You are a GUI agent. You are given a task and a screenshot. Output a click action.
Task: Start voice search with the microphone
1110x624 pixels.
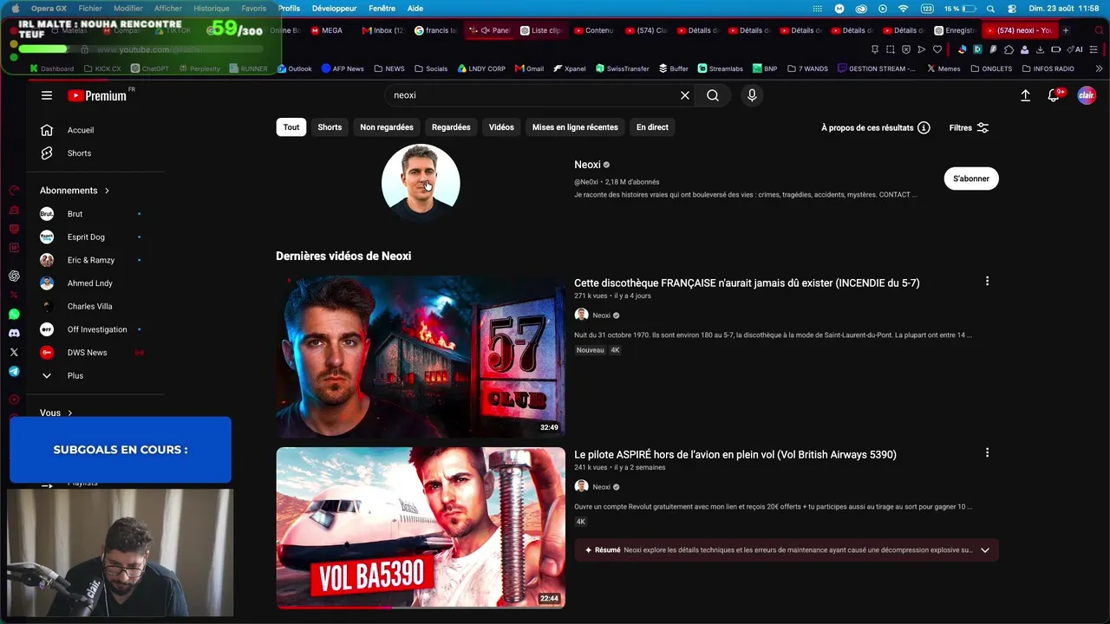point(752,95)
